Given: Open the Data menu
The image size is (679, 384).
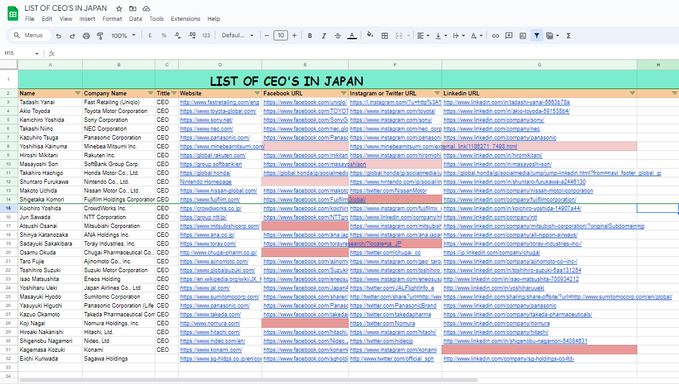Looking at the screenshot, I should (x=136, y=18).
